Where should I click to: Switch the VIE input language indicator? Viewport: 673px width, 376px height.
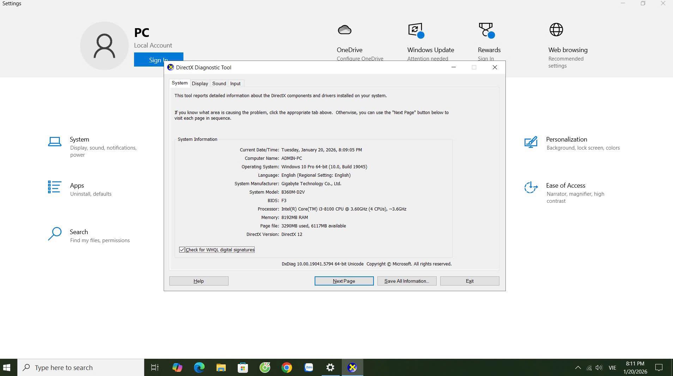point(612,368)
